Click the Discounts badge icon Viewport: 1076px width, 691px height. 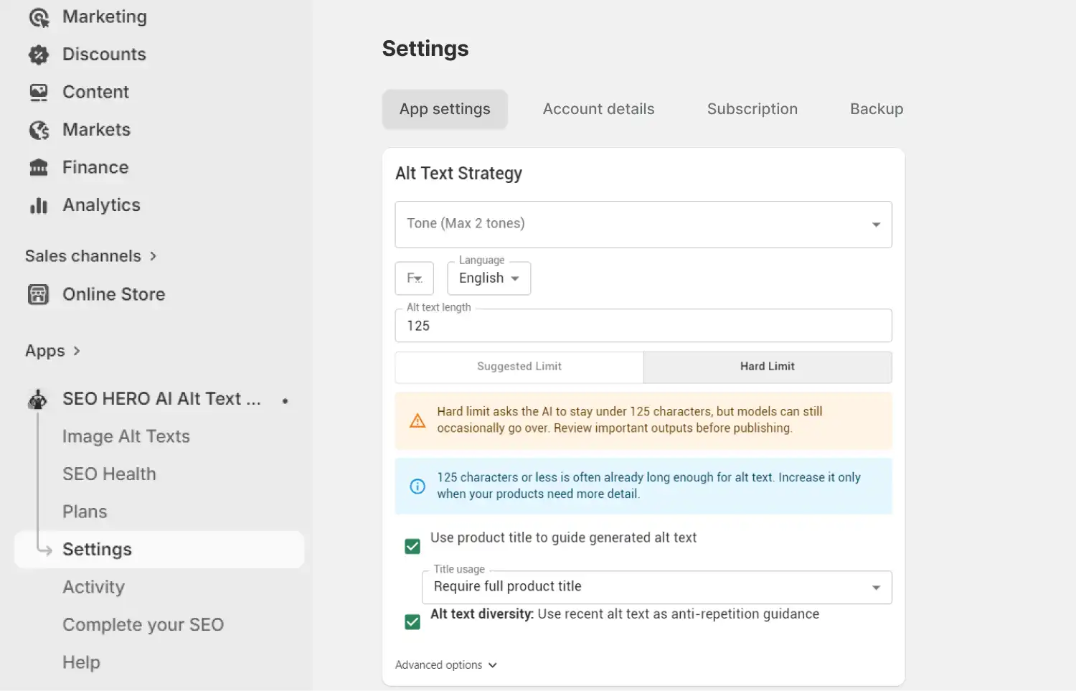(x=39, y=55)
